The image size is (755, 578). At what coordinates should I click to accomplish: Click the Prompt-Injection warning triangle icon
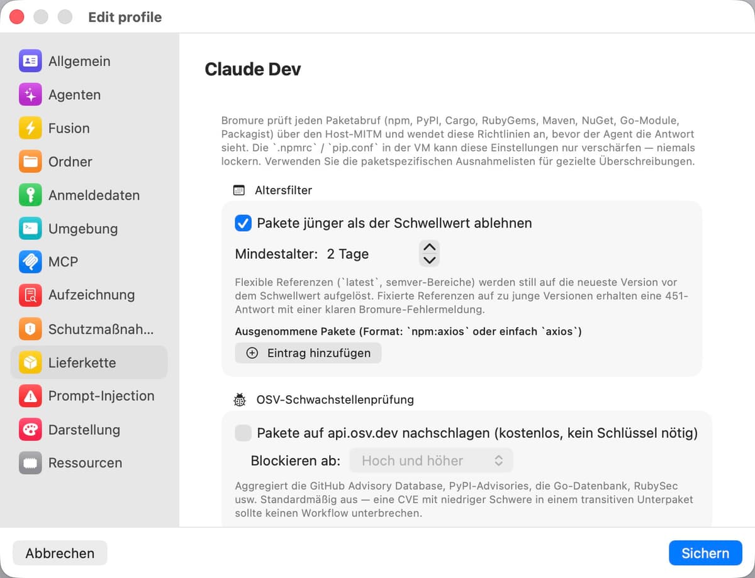(x=30, y=396)
